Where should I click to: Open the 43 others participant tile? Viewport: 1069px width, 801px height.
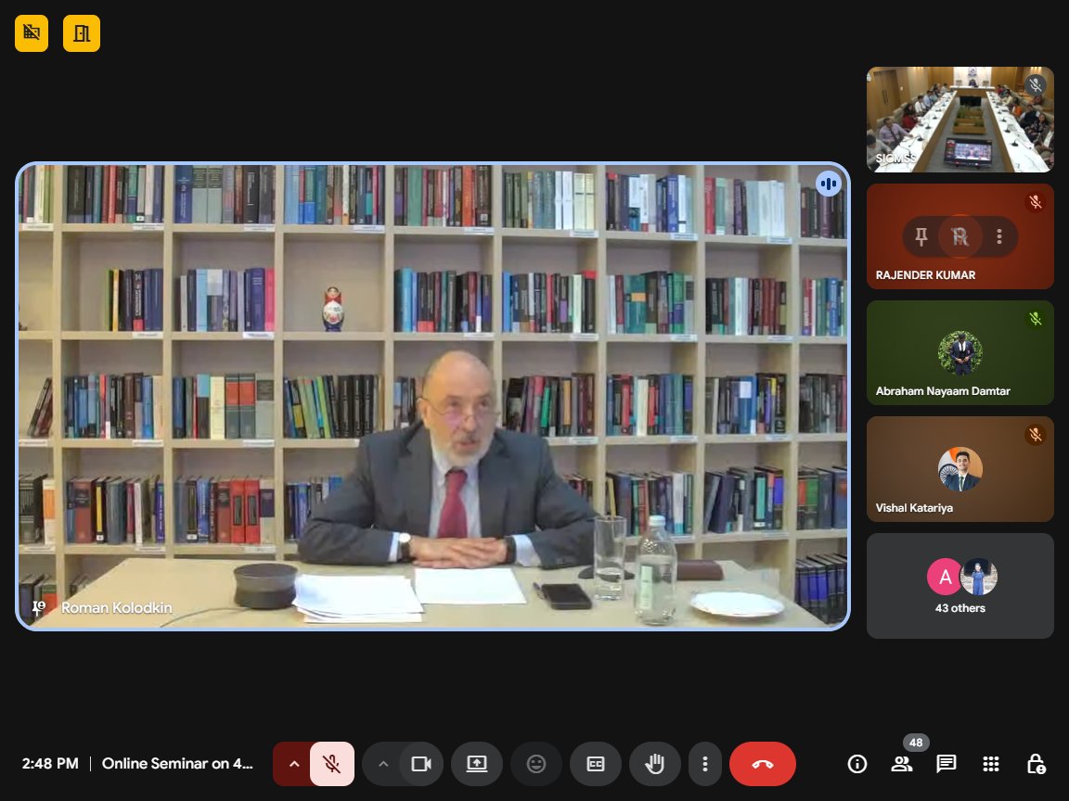960,586
